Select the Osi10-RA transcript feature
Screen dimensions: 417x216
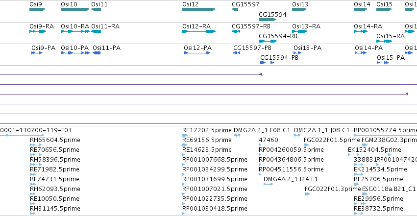point(75,31)
